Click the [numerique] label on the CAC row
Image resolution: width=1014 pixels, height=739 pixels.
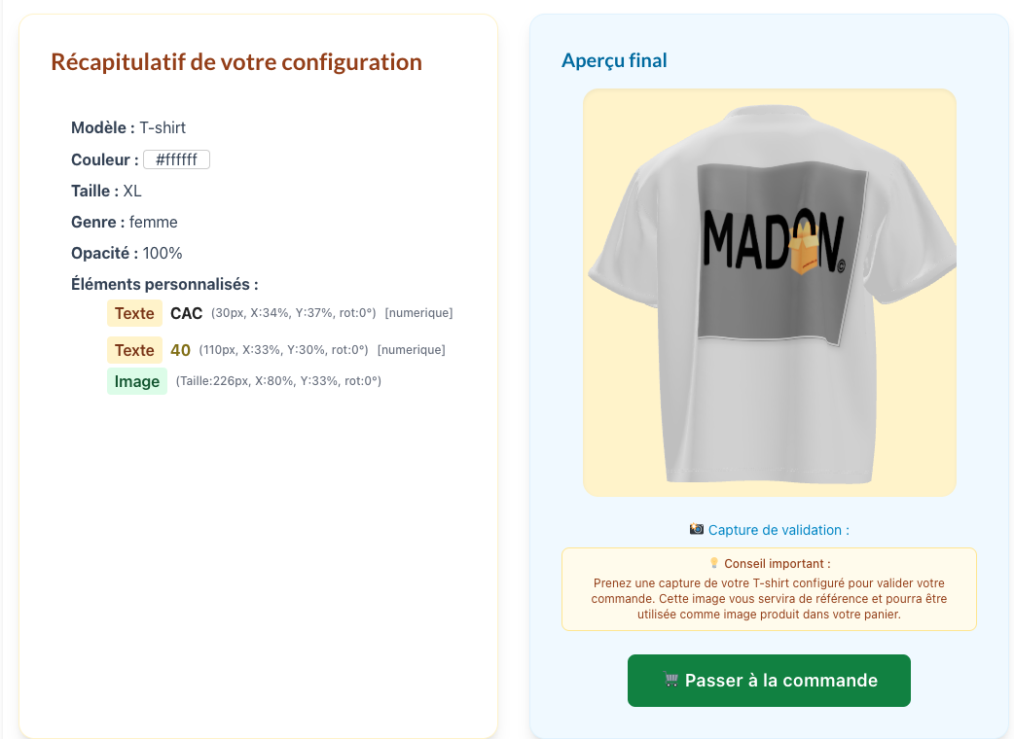[x=418, y=313]
